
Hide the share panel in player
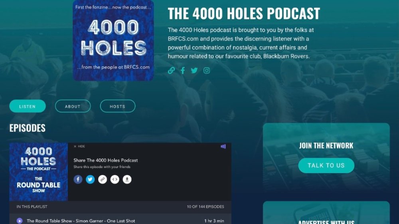[x=79, y=146]
